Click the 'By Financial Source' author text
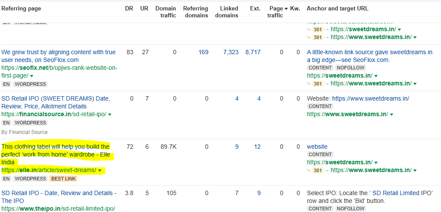Image resolution: width=441 pixels, height=212 pixels. (x=24, y=132)
